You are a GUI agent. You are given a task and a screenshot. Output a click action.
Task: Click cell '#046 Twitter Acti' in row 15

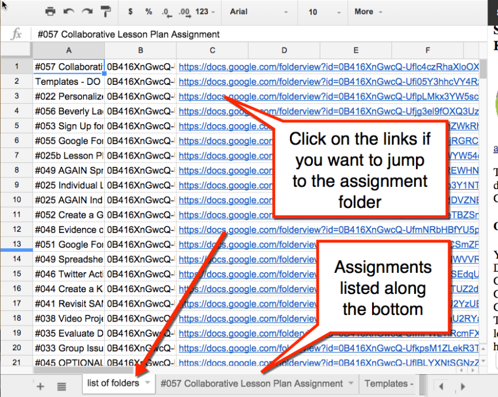pyautogui.click(x=69, y=274)
